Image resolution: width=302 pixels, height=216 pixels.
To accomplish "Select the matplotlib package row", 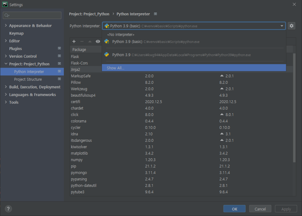I will pos(181,153).
